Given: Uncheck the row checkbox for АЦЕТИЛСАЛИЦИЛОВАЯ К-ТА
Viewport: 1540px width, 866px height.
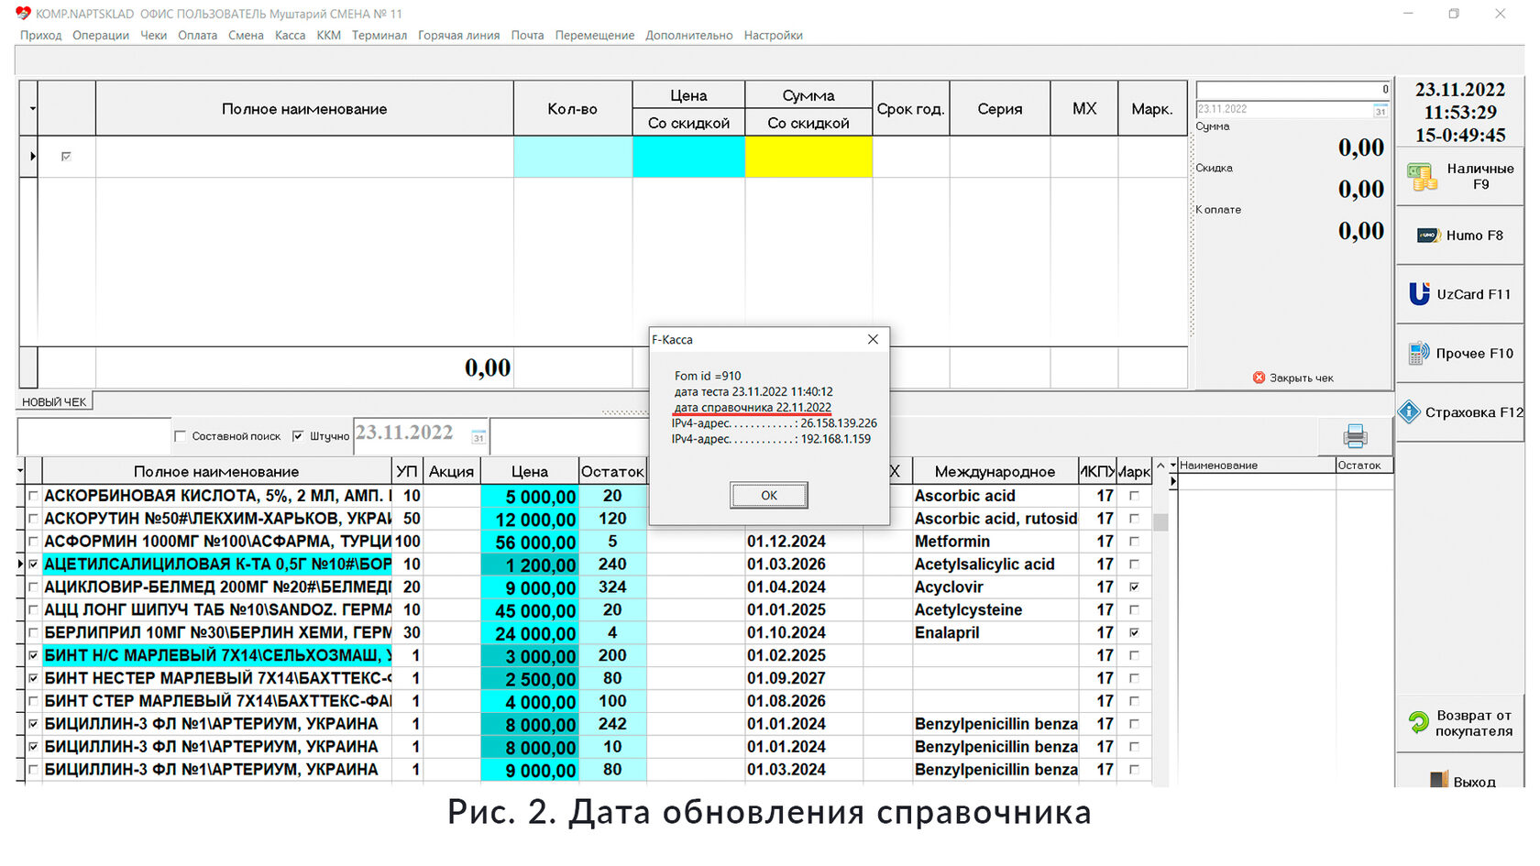Looking at the screenshot, I should tap(34, 565).
